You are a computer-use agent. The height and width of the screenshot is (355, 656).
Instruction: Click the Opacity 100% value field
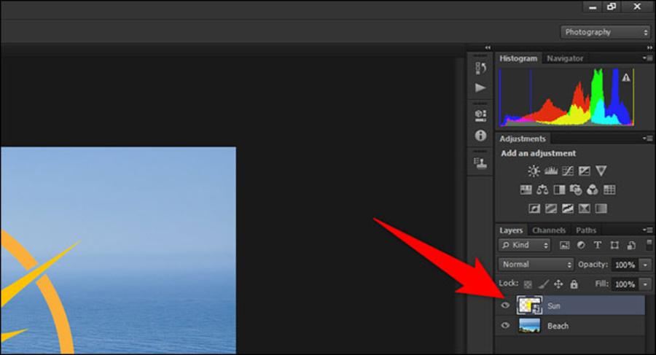tap(625, 265)
